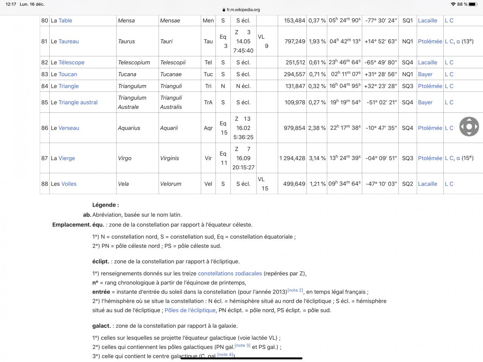Screen dimensions: 483x362
Task: Open Ptolémée link in the Taureau row
Action: coord(430,41)
